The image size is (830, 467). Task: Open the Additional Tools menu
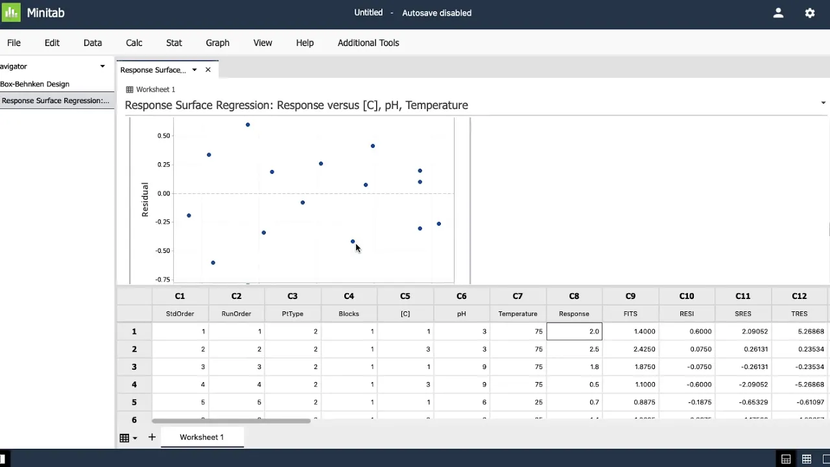click(368, 43)
